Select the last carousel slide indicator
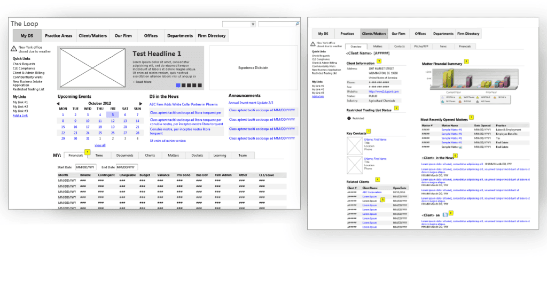Image resolution: width=547 pixels, height=308 pixels. coord(200,85)
